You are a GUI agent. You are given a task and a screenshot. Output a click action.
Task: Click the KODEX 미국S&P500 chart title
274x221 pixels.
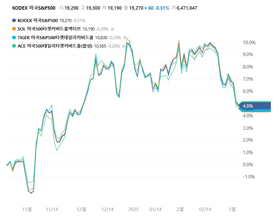pyautogui.click(x=34, y=8)
